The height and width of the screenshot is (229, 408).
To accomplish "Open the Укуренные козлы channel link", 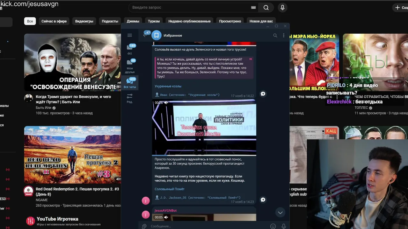I will 168,86.
